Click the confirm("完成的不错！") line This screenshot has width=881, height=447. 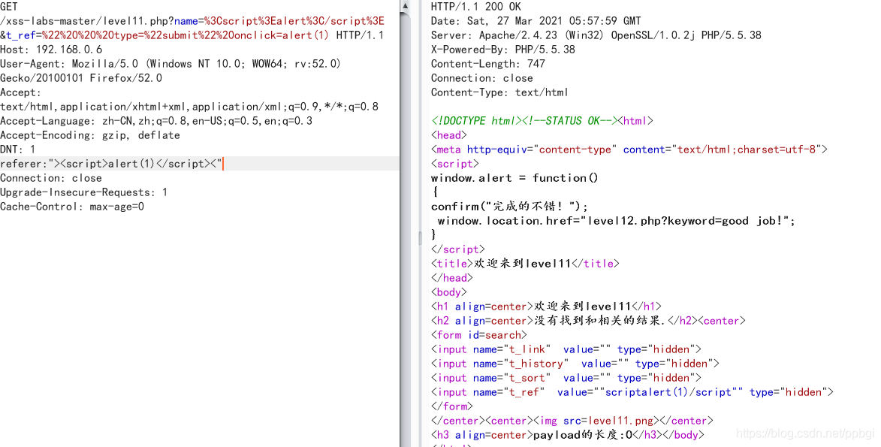click(509, 207)
